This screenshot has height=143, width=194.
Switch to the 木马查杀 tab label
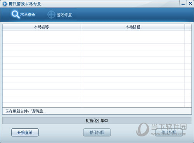click(28, 14)
